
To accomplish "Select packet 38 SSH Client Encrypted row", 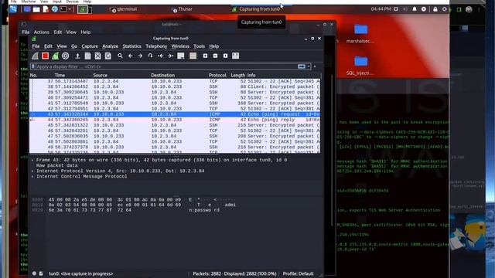I will 175,86.
